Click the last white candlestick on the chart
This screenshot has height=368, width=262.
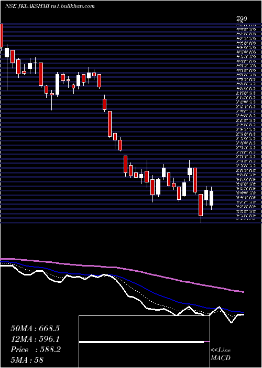(212, 198)
